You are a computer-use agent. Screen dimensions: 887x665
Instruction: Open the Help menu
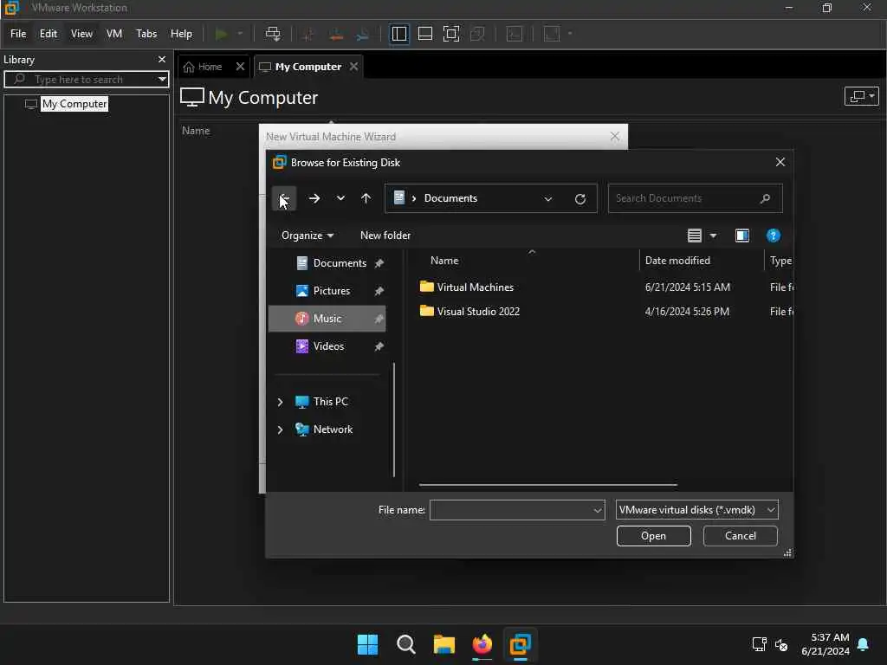181,34
